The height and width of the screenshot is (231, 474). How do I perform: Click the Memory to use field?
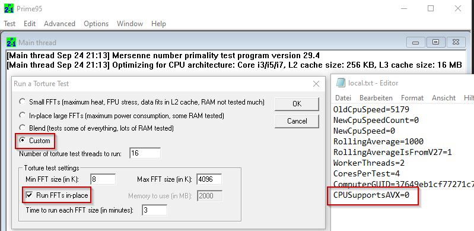(210, 196)
